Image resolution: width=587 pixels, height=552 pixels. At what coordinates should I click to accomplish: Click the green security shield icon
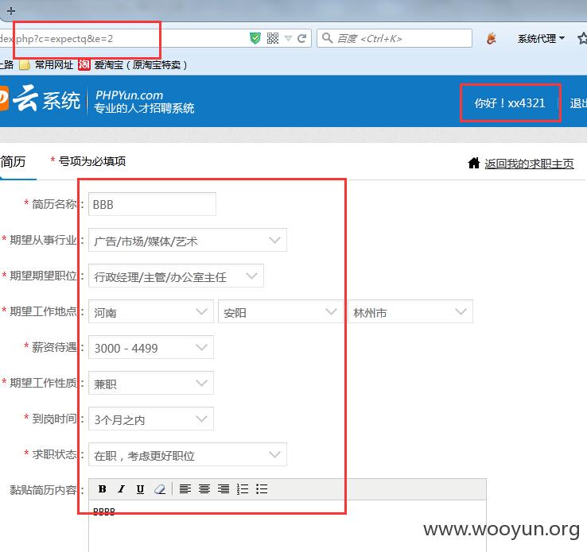tap(255, 38)
